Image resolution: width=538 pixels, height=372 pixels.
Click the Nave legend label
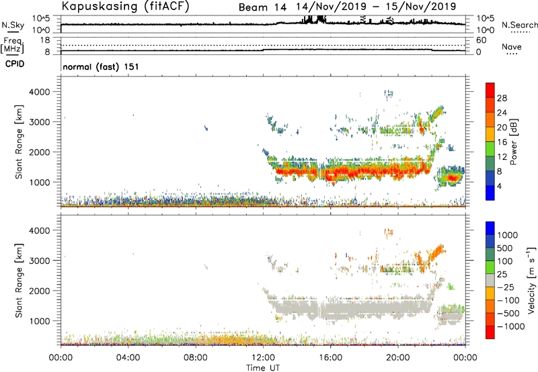click(512, 47)
